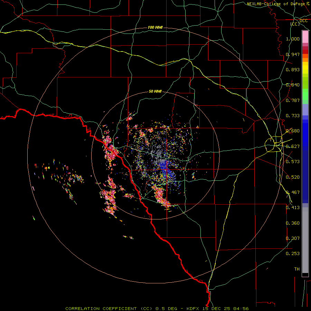Click the 0.573 scale label
Image resolution: width=311 pixels, height=311 pixels.
click(x=293, y=162)
